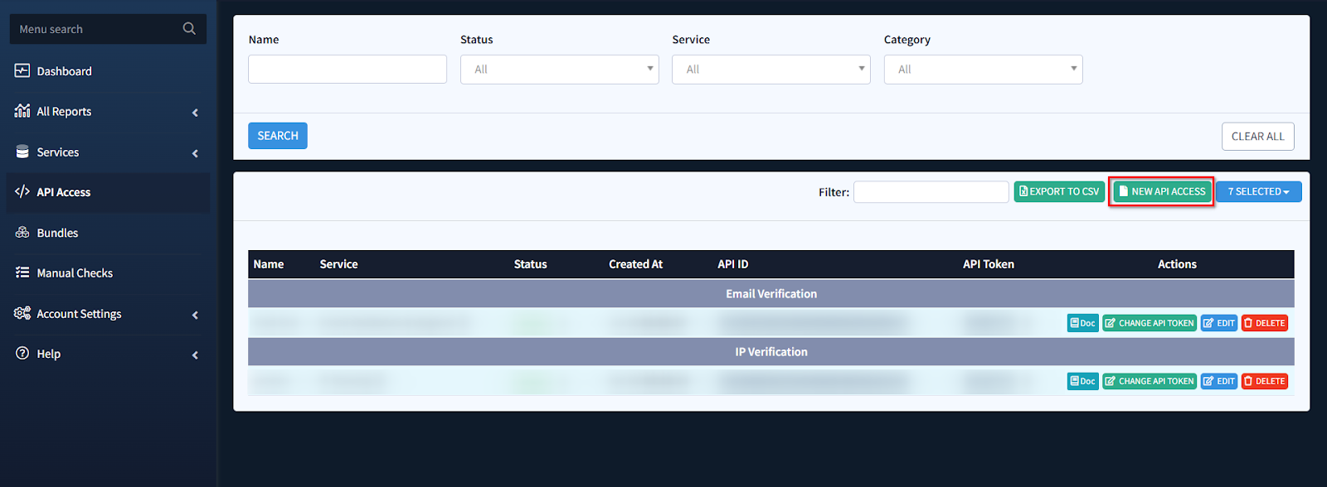Viewport: 1327px width, 487px height.
Task: Focus the Name search input field
Action: click(x=347, y=70)
